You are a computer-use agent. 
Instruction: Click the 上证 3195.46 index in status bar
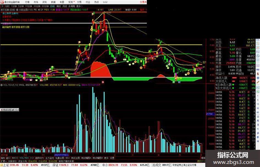pos(11,165)
